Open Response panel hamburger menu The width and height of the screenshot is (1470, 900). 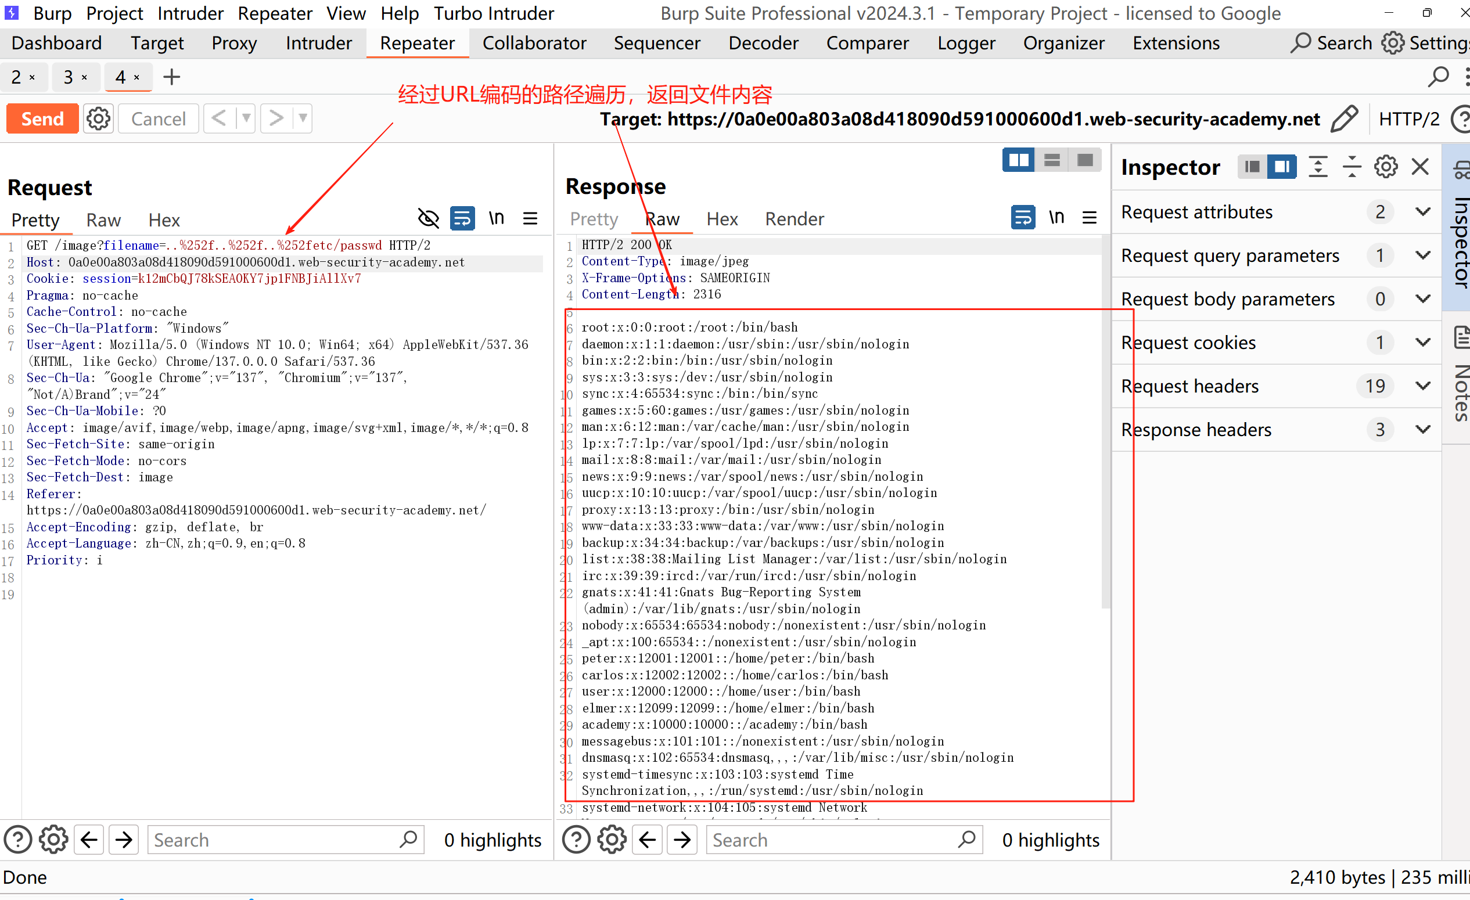click(1090, 218)
